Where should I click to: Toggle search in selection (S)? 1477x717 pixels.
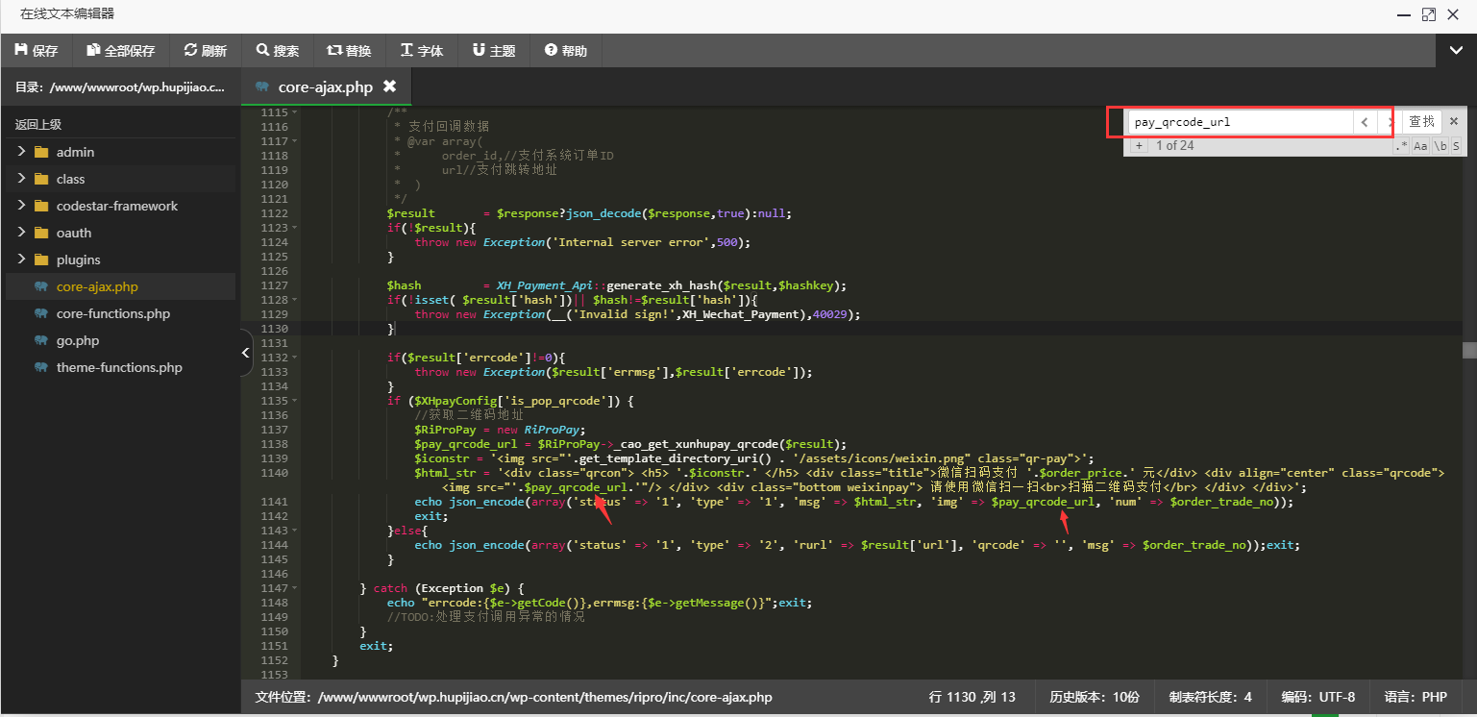[1456, 146]
